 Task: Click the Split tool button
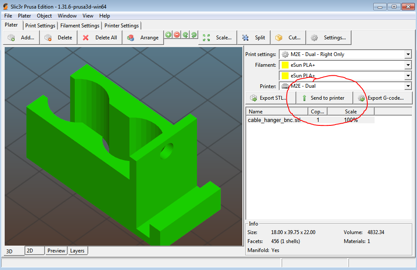tap(254, 38)
